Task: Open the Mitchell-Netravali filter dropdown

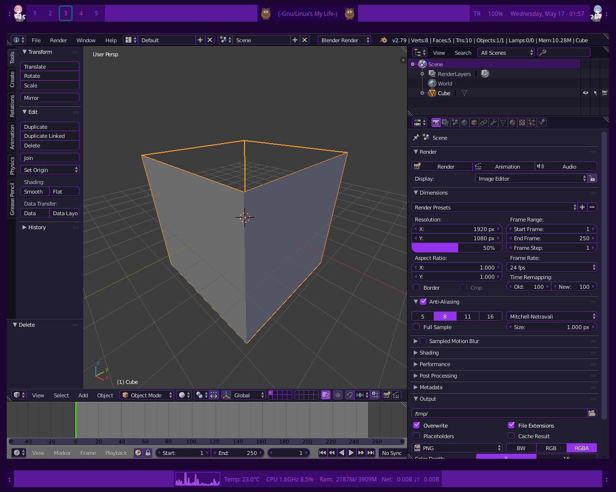Action: point(552,316)
